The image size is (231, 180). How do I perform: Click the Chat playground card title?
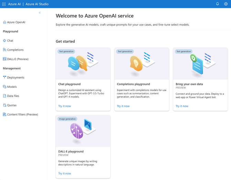[x=70, y=84]
